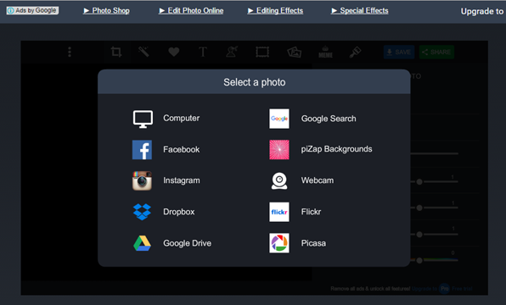The height and width of the screenshot is (305, 506).
Task: Select the Text tool
Action: (x=203, y=52)
